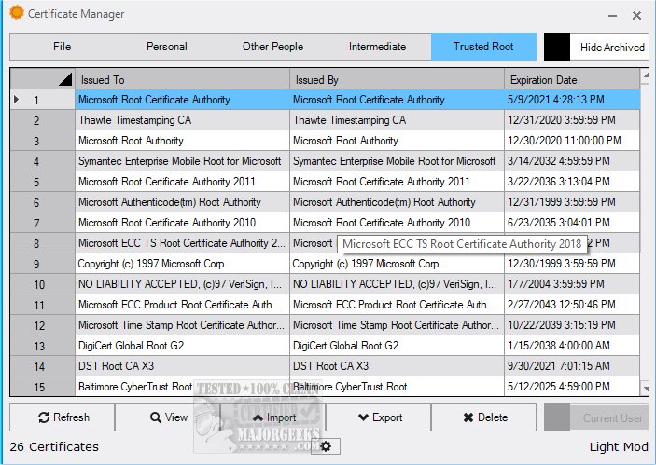656x465 pixels.
Task: Sort by the Expiration Date column header
Action: click(x=572, y=79)
